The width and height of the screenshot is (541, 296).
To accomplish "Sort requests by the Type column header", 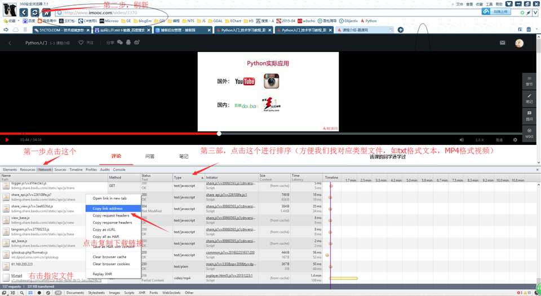I will [189, 178].
